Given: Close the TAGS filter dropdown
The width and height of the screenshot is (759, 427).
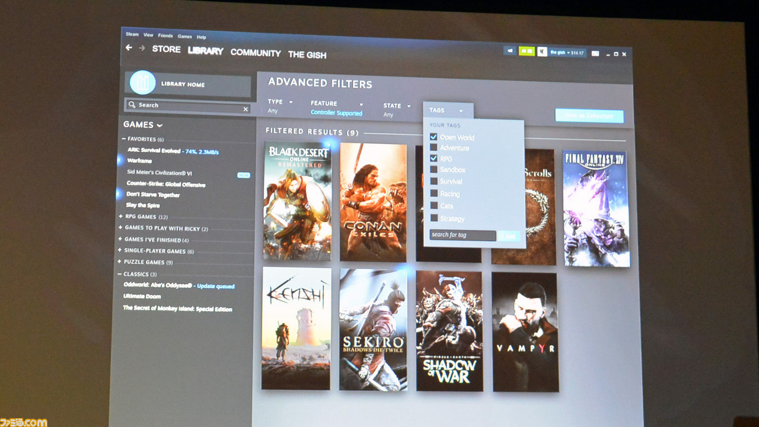Looking at the screenshot, I should point(448,110).
